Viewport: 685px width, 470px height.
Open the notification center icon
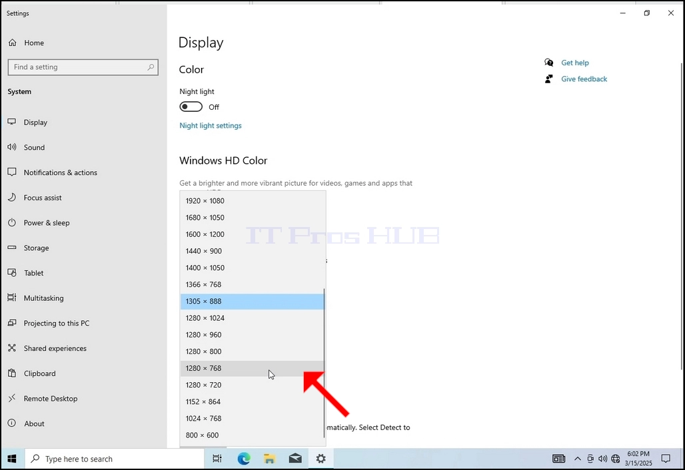click(x=666, y=459)
